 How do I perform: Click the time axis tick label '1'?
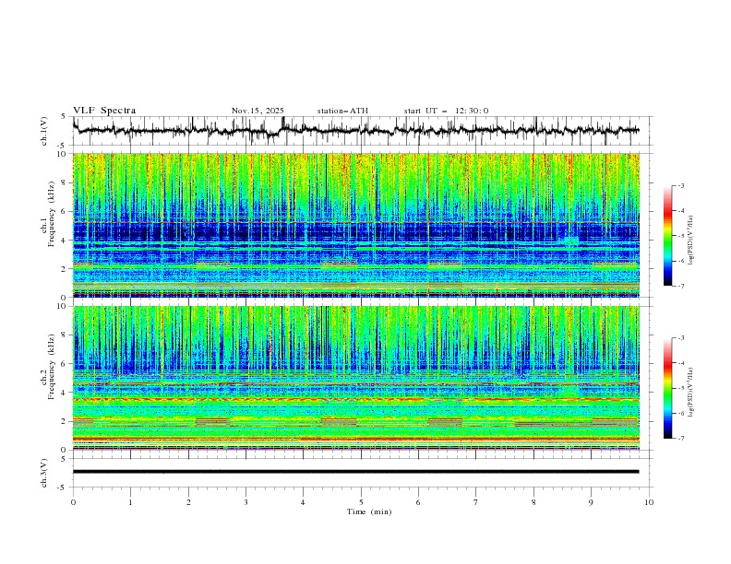[130, 502]
